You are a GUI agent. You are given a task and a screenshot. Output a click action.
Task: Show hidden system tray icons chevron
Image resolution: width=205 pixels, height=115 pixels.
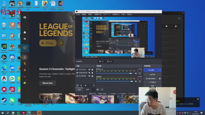tap(177, 113)
